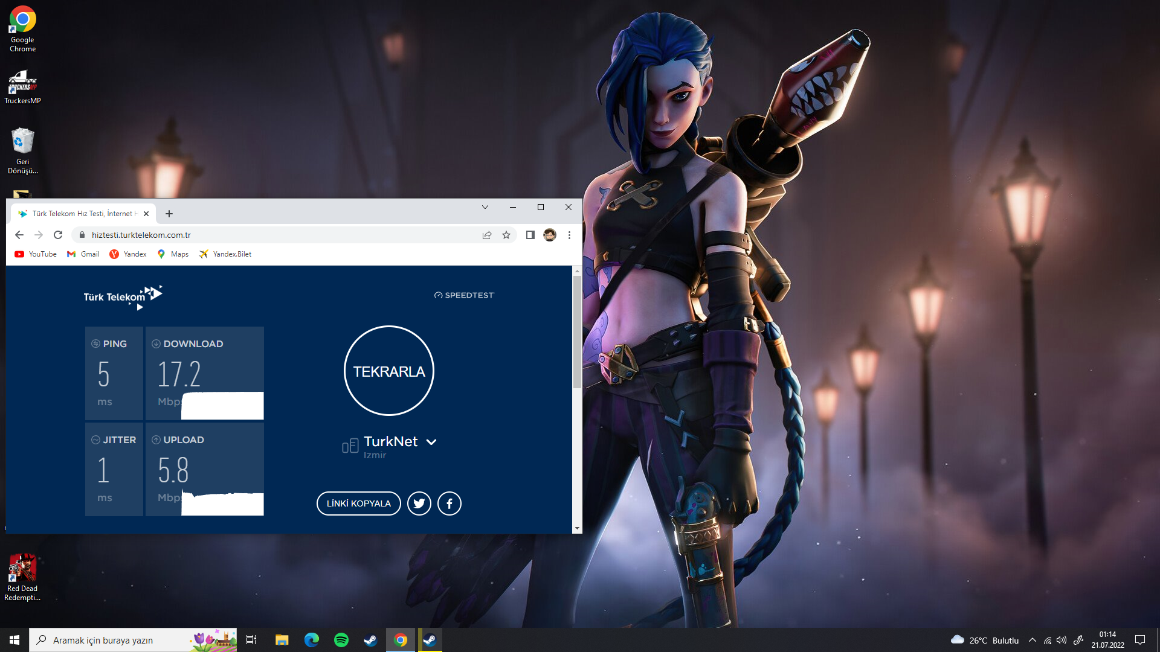Click the page vertical scrollbar thumb

pyautogui.click(x=577, y=332)
